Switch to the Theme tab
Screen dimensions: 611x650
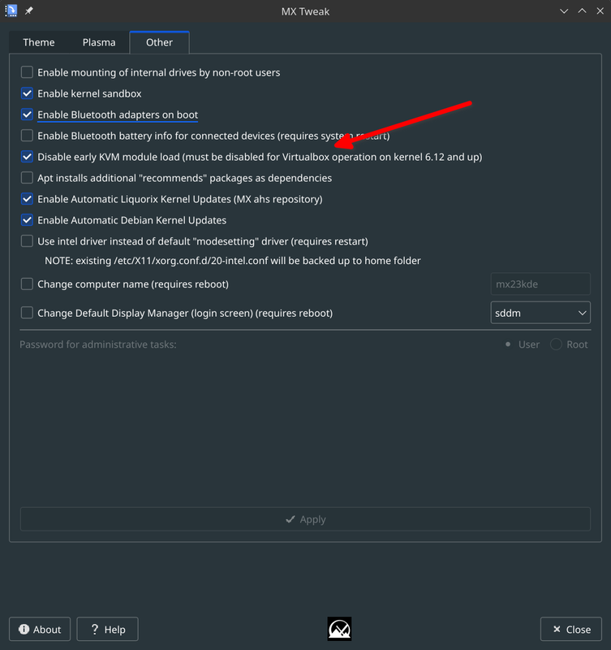click(x=39, y=42)
